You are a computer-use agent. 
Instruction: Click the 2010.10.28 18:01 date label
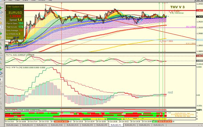61,122
